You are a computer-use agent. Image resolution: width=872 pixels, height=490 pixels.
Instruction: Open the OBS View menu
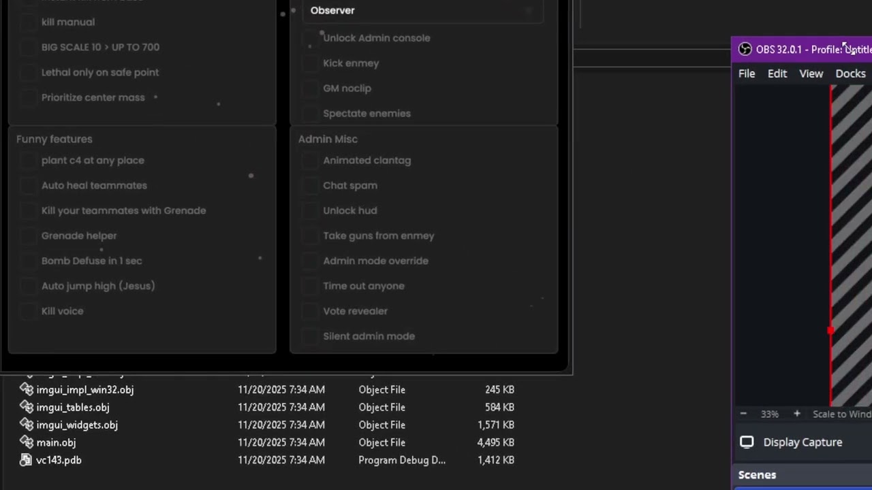point(811,73)
